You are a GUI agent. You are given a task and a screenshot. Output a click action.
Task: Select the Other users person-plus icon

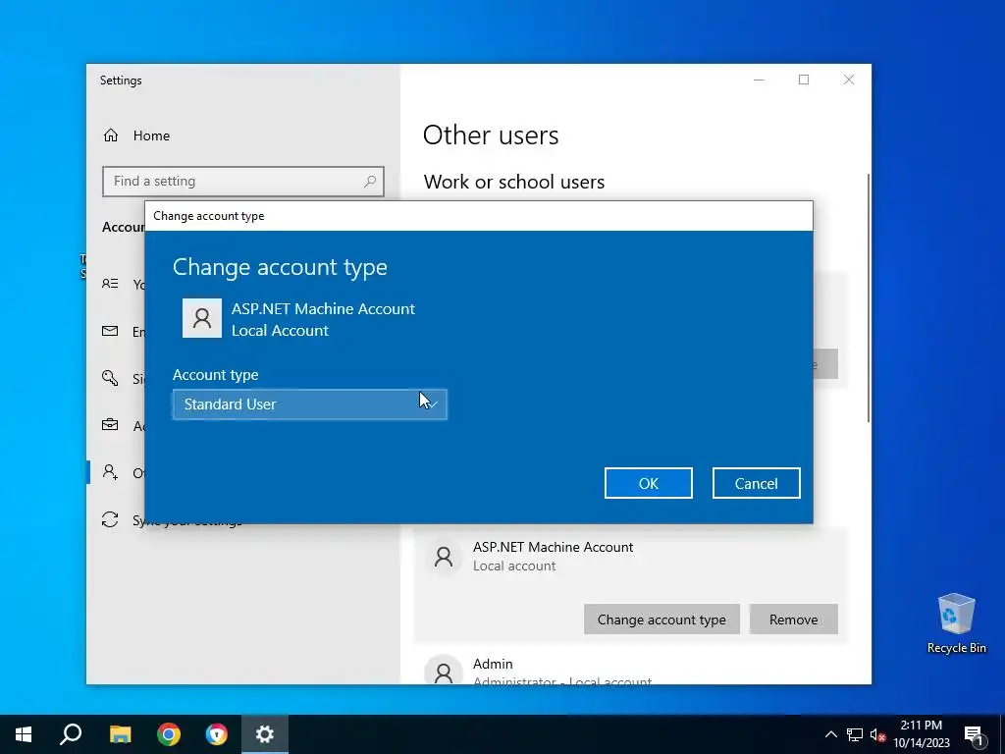(110, 472)
